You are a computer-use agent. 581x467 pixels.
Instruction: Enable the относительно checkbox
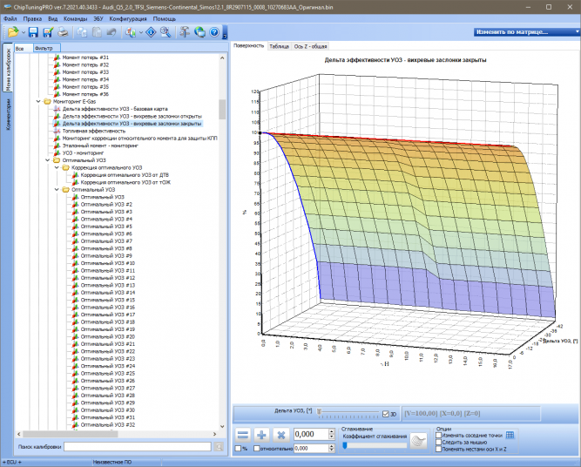[x=257, y=449]
